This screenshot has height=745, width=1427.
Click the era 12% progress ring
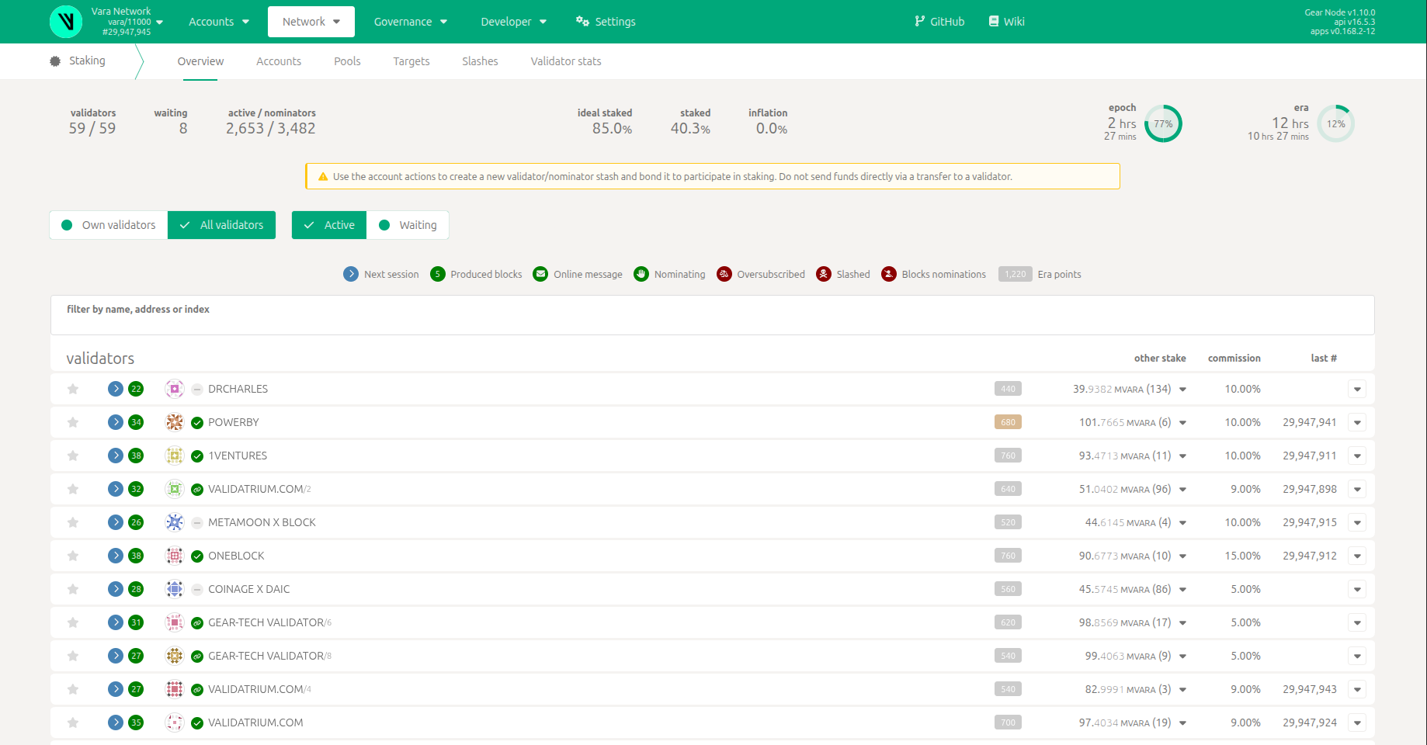click(x=1336, y=124)
